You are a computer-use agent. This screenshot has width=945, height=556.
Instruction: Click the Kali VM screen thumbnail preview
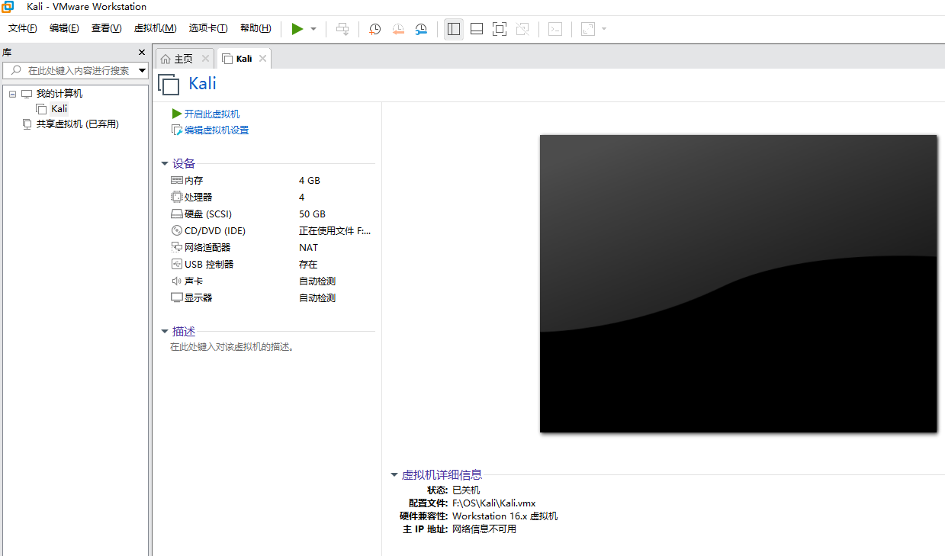point(738,284)
